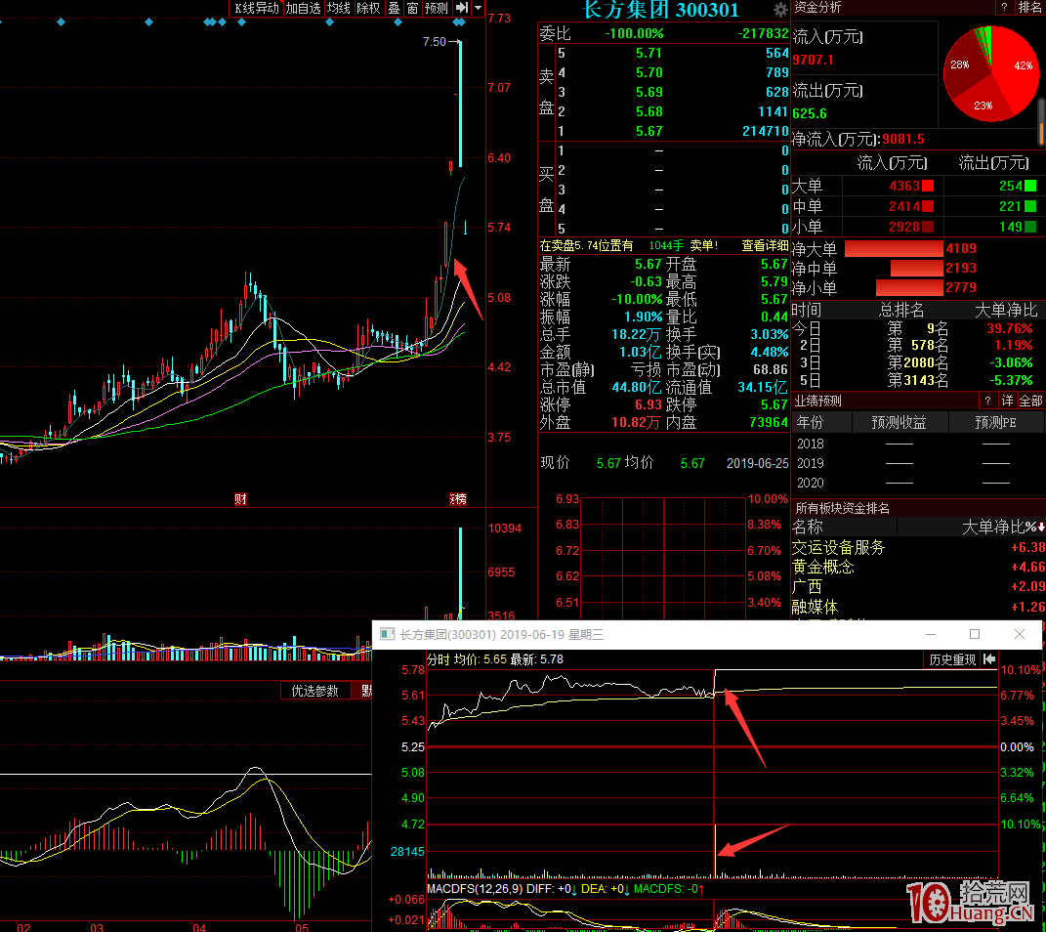Click the 预测PE column header
Viewport: 1046px width, 932px height.
click(995, 422)
